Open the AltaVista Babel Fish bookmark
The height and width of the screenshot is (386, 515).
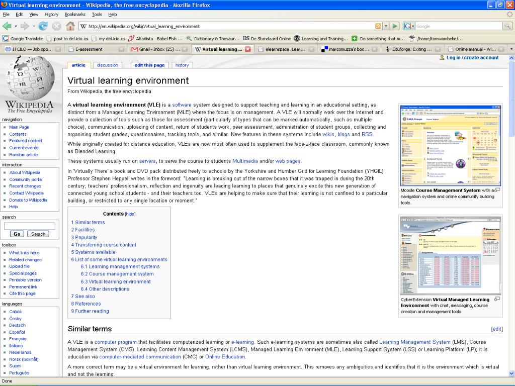[155, 38]
